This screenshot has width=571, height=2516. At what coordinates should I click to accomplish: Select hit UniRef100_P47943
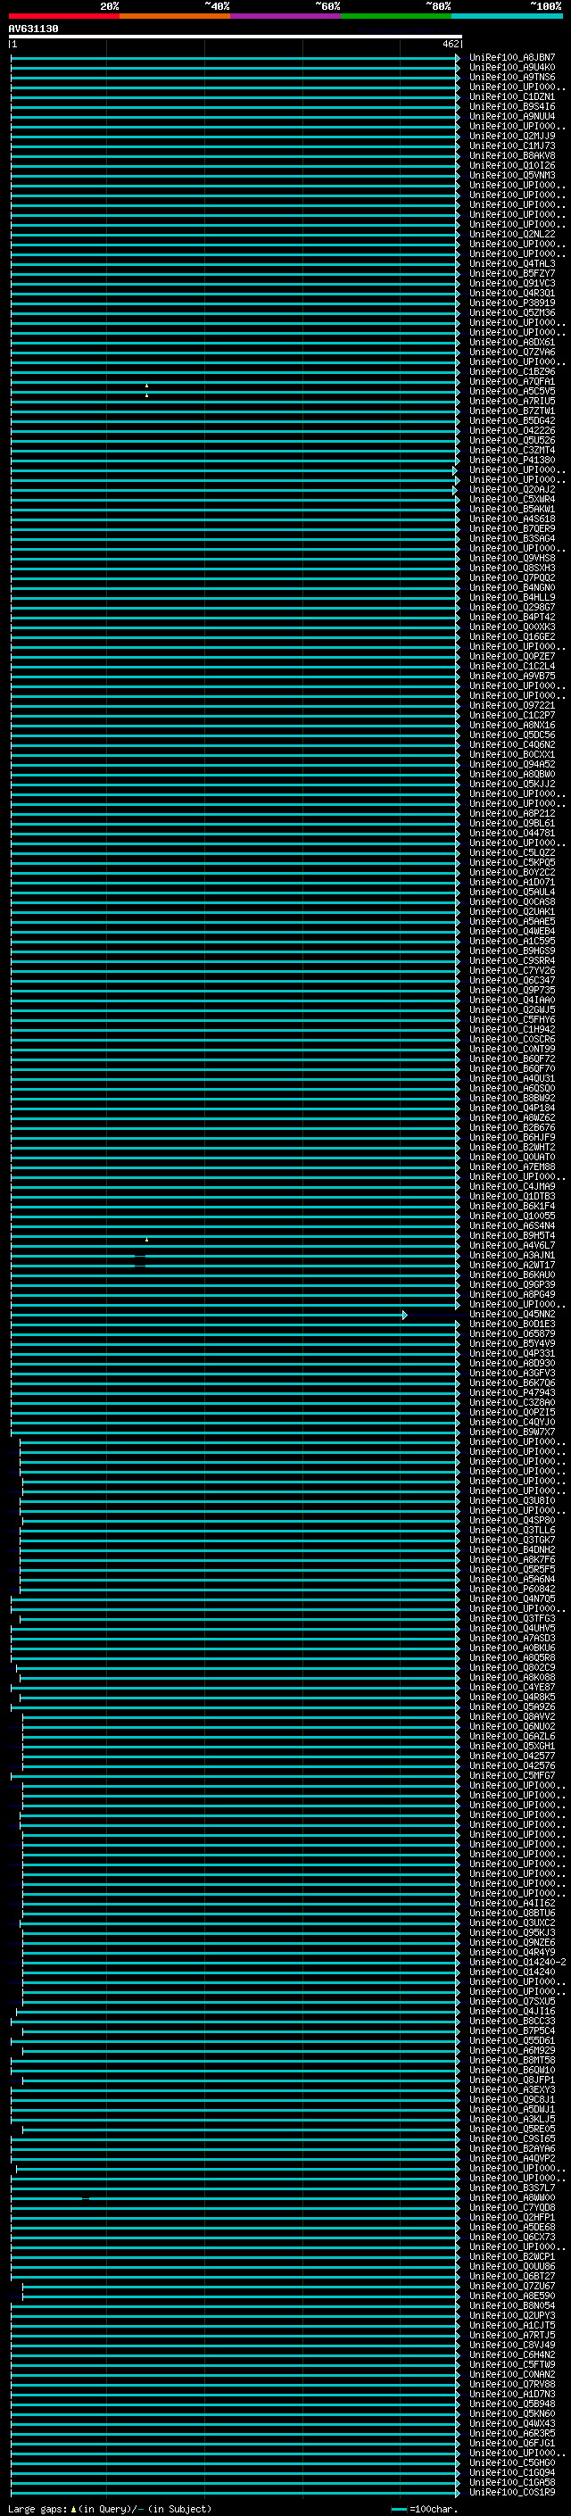512,1393
